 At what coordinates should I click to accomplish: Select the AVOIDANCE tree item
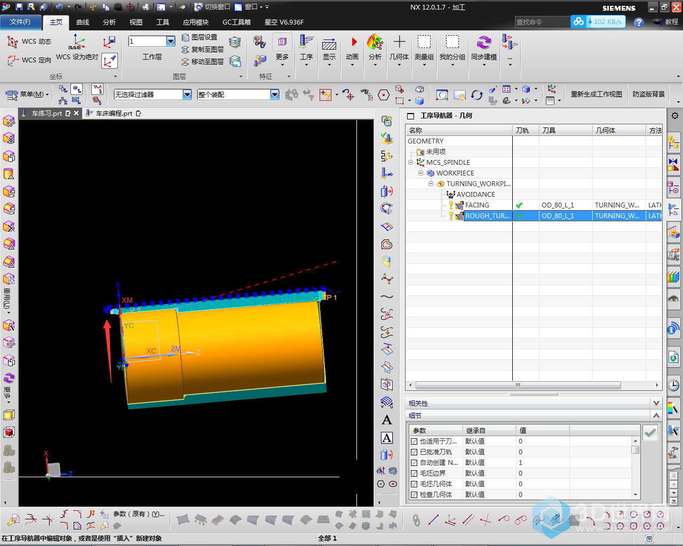pos(475,194)
